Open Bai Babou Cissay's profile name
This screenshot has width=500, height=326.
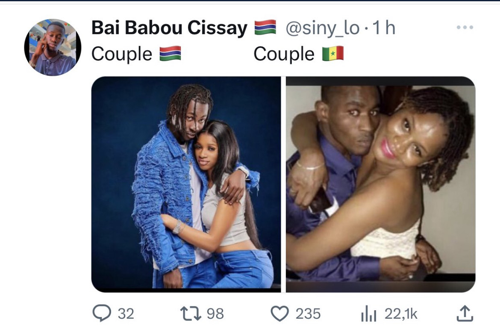(x=169, y=27)
